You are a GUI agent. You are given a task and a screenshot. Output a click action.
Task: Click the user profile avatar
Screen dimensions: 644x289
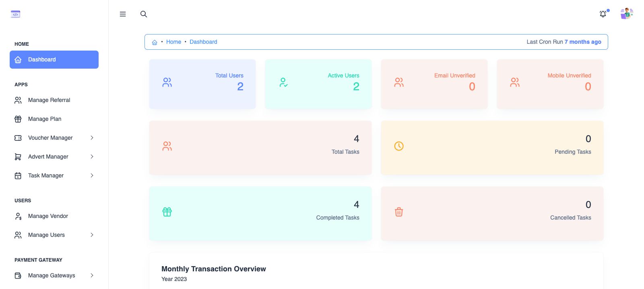627,14
